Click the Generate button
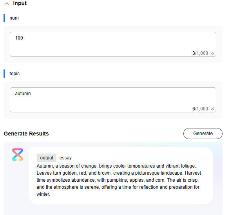Screen dimensions: 230x215 pyautogui.click(x=203, y=134)
